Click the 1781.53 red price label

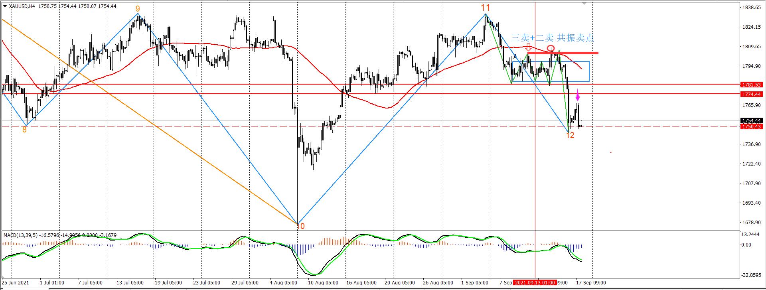(751, 85)
